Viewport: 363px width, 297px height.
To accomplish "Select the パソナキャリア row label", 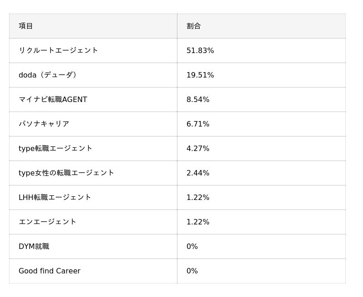I will (x=44, y=124).
